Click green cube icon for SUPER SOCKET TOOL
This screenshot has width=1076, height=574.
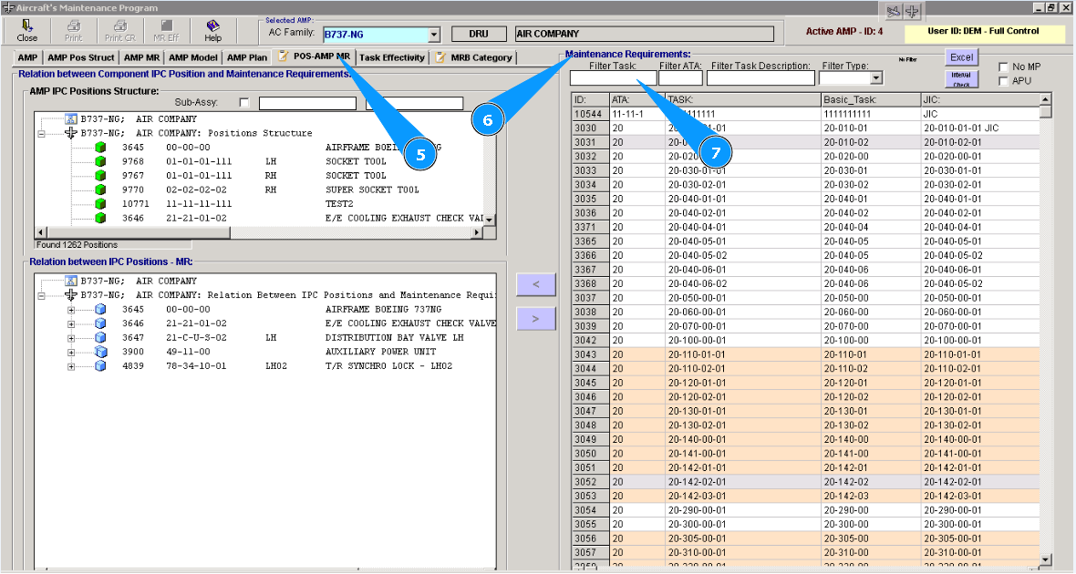tap(101, 190)
